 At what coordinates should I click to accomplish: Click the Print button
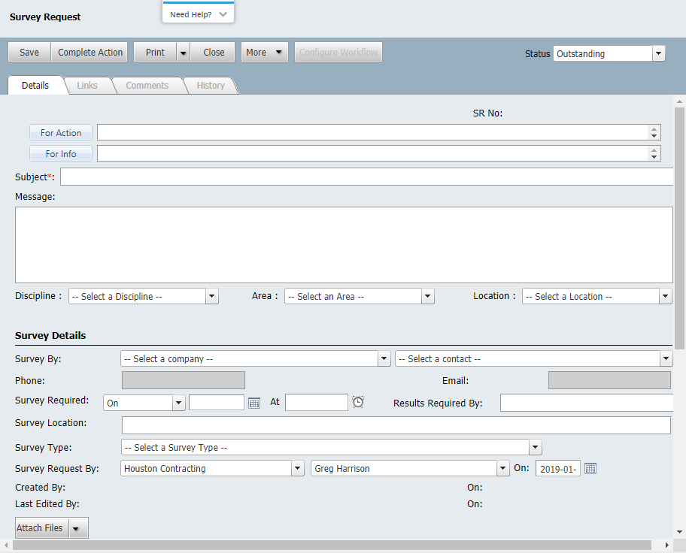point(155,53)
